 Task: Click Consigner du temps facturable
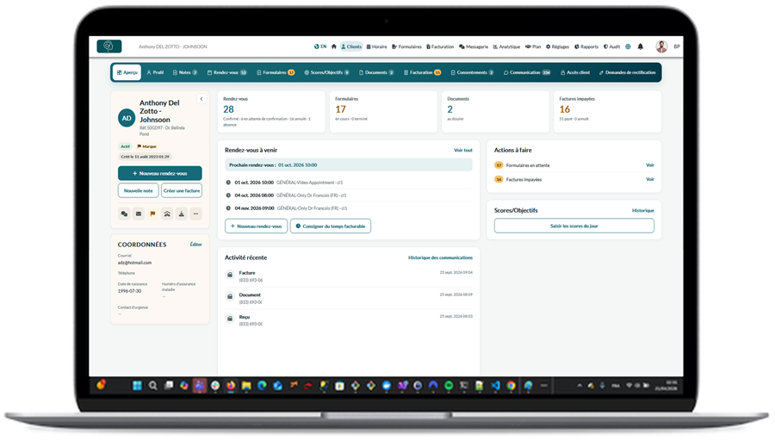click(330, 226)
